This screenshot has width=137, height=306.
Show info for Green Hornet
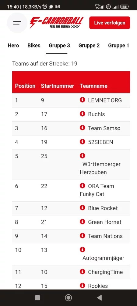[83, 222]
